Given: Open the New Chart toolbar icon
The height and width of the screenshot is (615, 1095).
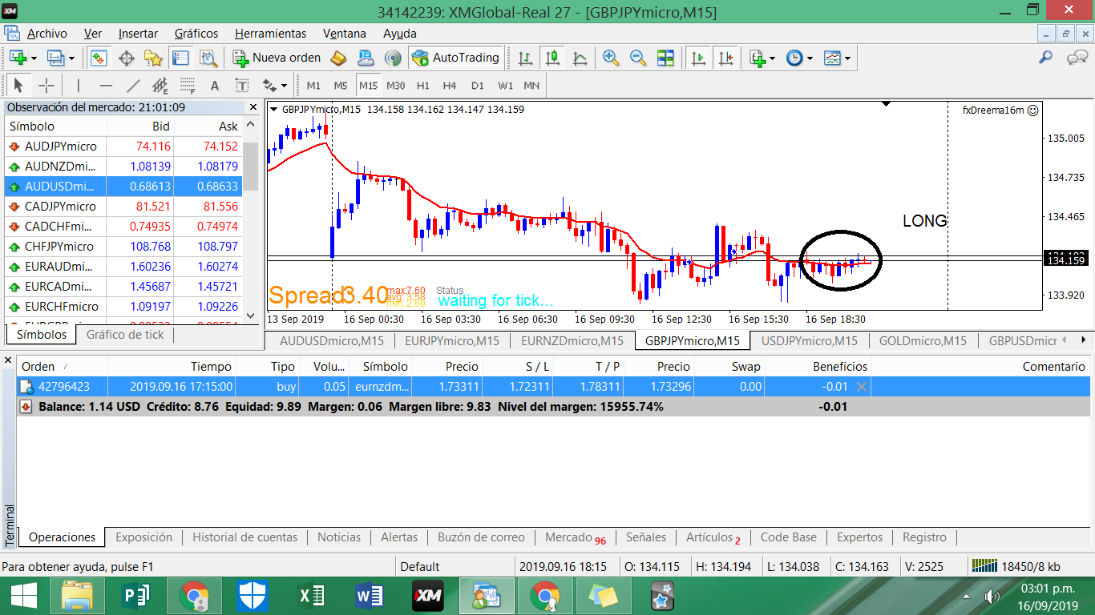Looking at the screenshot, I should [x=17, y=58].
